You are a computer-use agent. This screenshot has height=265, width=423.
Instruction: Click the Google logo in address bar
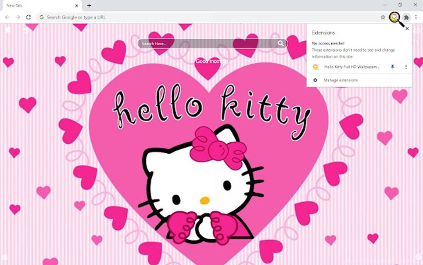coord(41,17)
